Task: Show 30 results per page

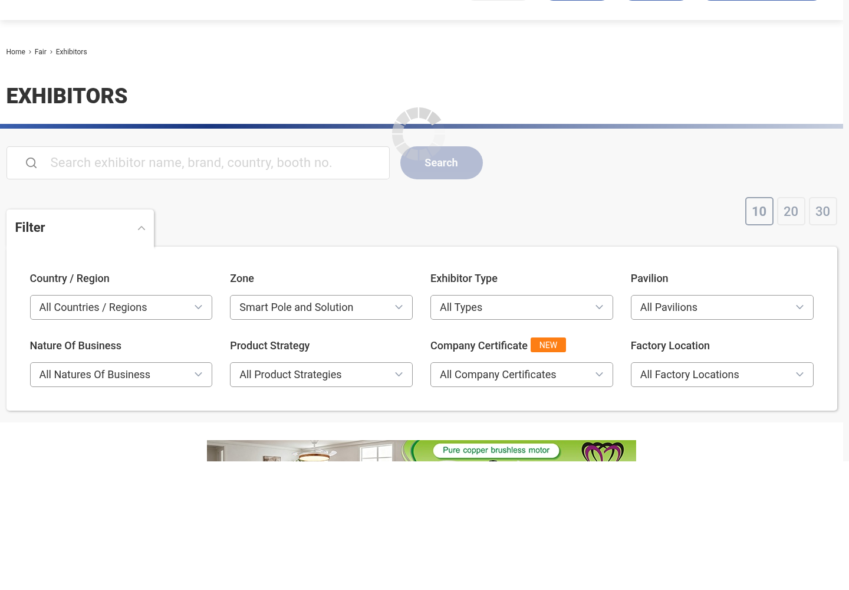Action: (x=823, y=211)
